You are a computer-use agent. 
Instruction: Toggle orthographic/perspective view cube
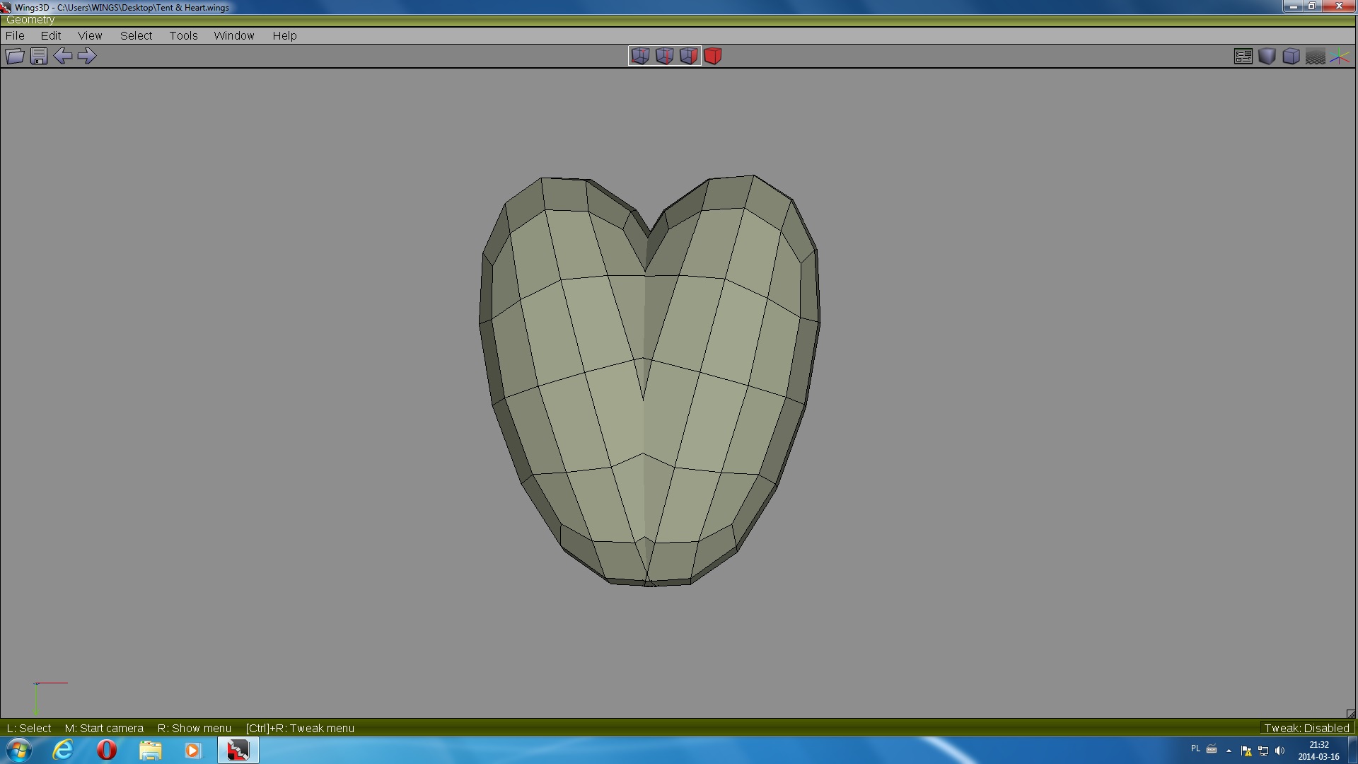coord(1291,56)
